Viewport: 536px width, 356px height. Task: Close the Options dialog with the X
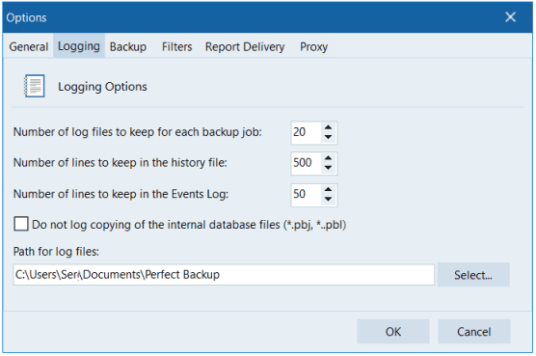[510, 16]
